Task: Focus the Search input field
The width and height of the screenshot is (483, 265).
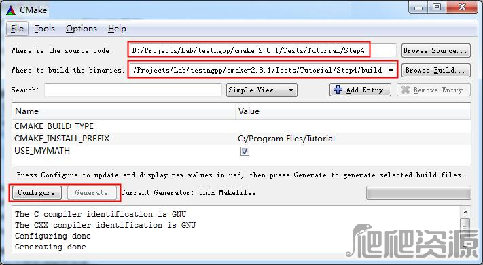Action: click(x=132, y=90)
